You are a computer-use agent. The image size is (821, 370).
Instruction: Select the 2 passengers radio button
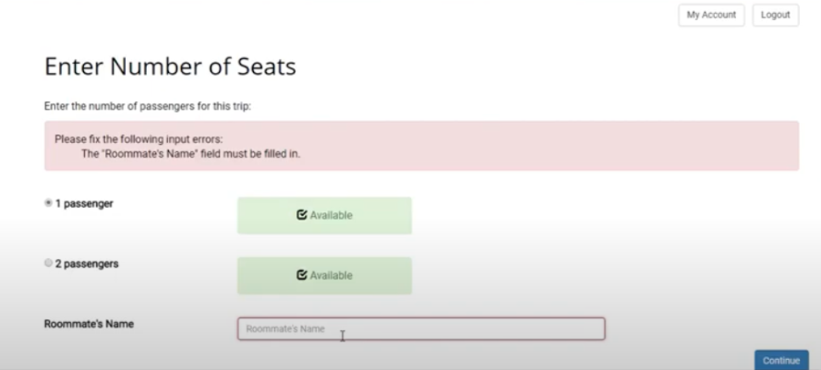pos(48,263)
